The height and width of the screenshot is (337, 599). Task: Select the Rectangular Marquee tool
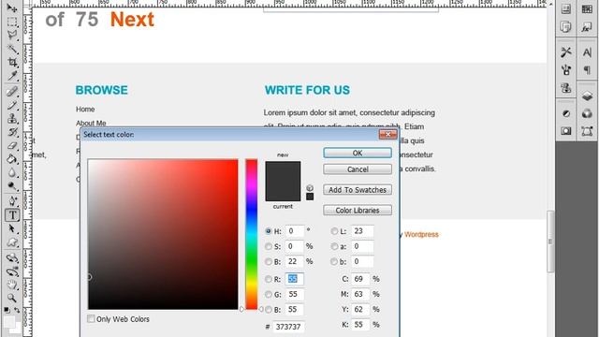pos(12,22)
